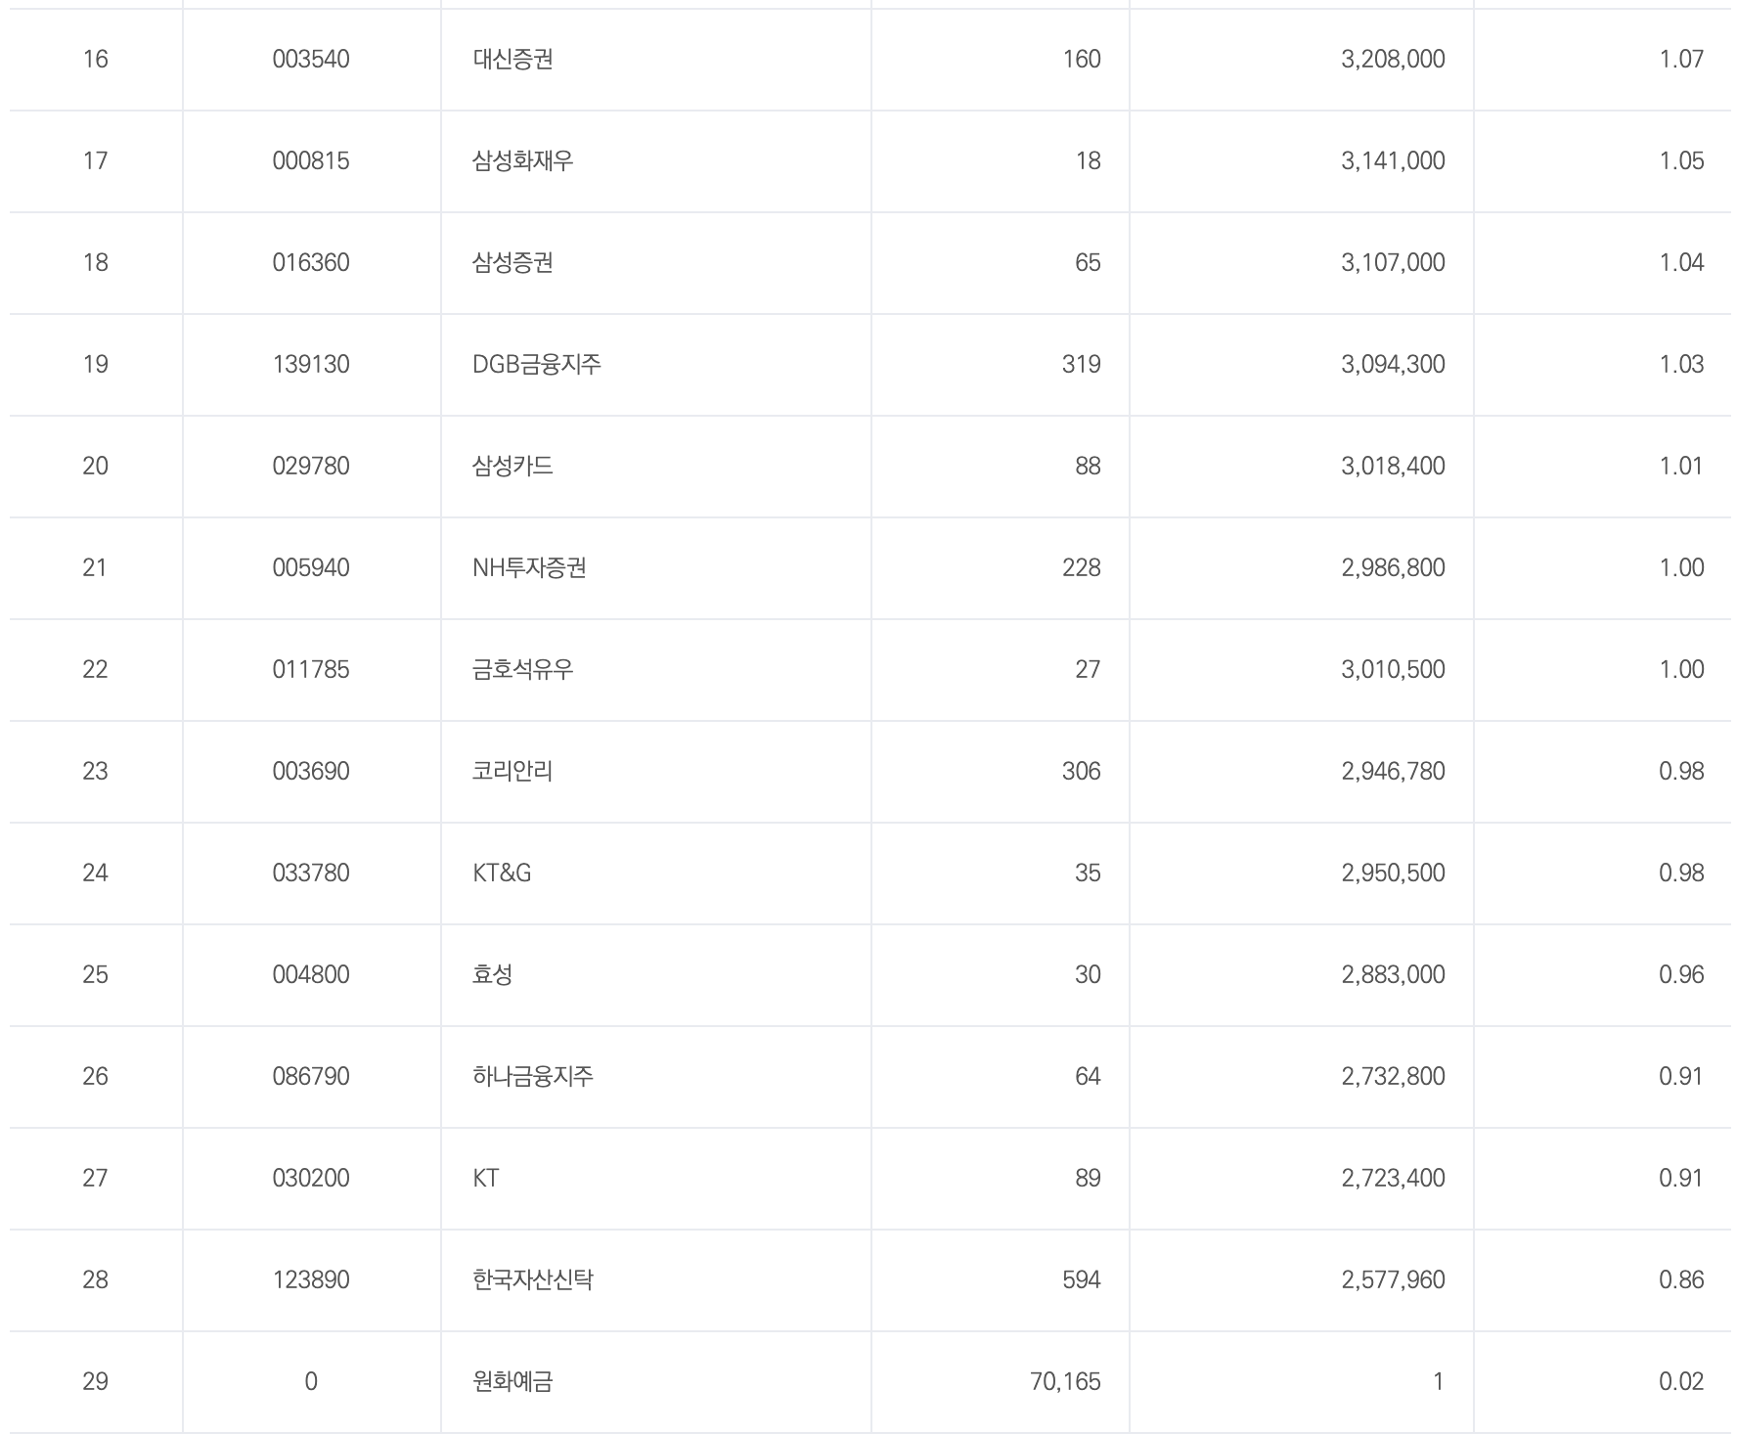Screen dimensions: 1737x1434
Task: Click stock code 000815
Action: (x=311, y=161)
